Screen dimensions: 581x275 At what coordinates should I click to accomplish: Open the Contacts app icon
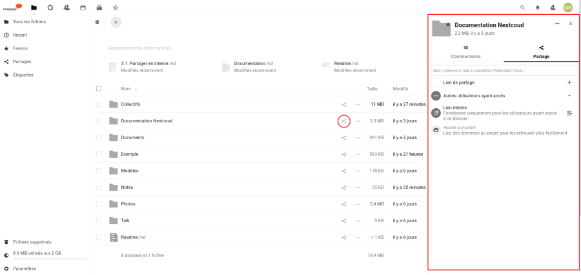pos(66,7)
